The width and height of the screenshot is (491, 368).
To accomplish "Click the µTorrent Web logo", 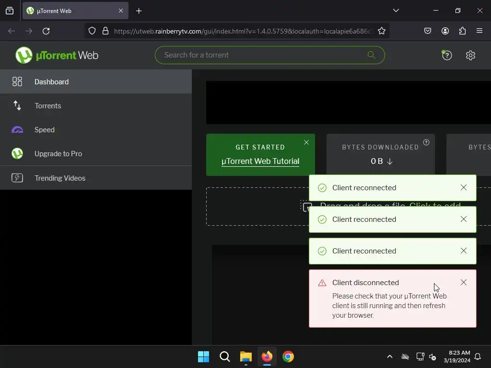I will pos(57,55).
